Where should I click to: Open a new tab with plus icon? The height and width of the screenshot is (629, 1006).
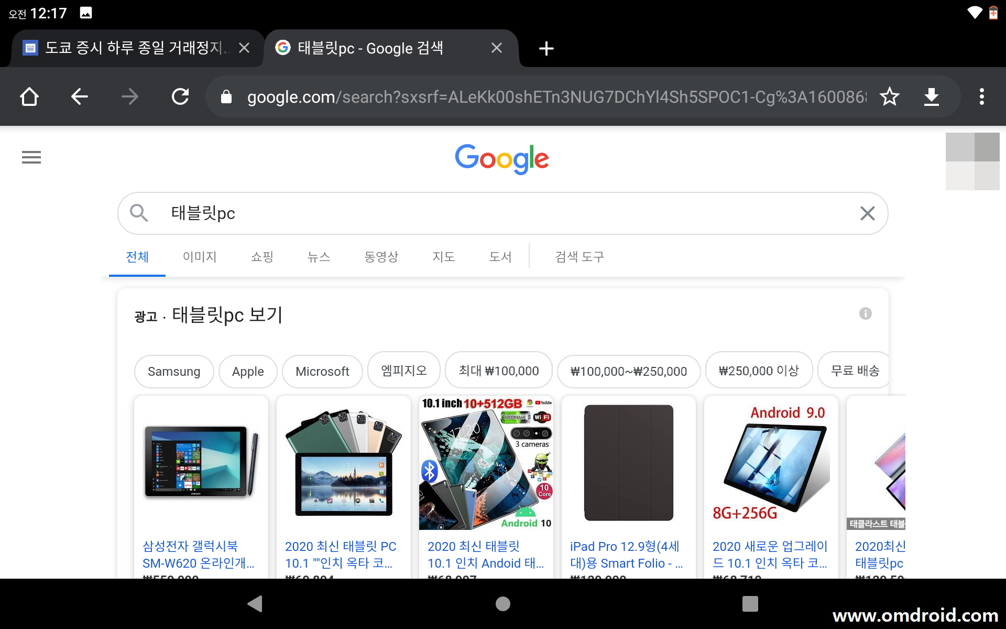click(x=546, y=48)
